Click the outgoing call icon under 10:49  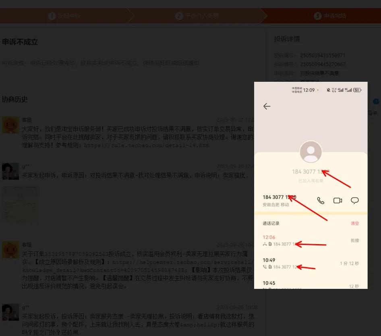point(265,267)
